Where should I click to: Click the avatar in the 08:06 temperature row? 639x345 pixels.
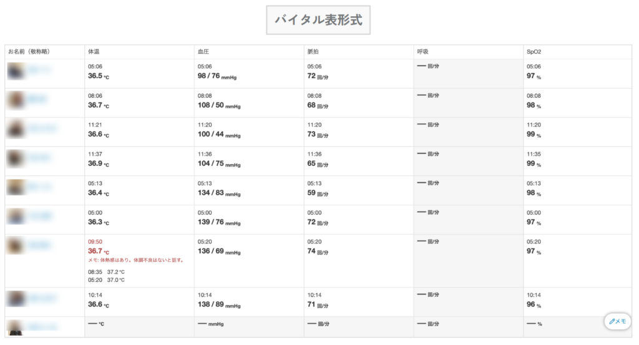[16, 101]
